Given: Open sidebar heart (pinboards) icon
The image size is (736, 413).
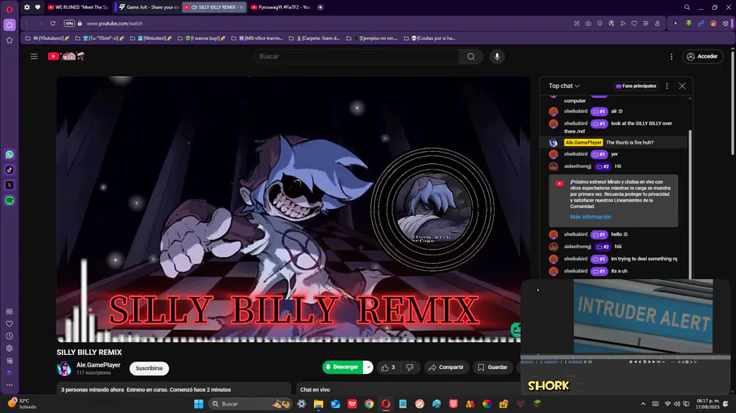Looking at the screenshot, I should (x=9, y=323).
